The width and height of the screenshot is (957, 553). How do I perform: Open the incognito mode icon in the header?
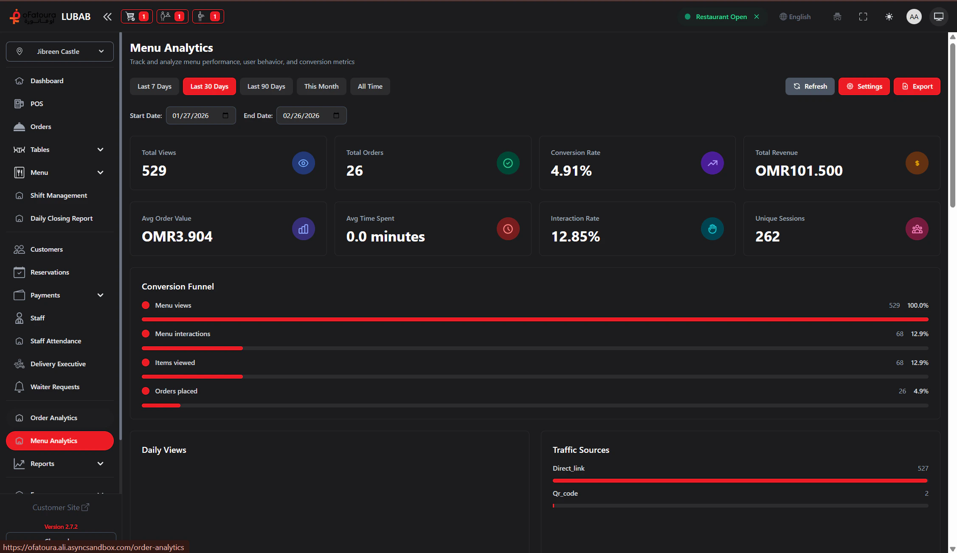[837, 17]
